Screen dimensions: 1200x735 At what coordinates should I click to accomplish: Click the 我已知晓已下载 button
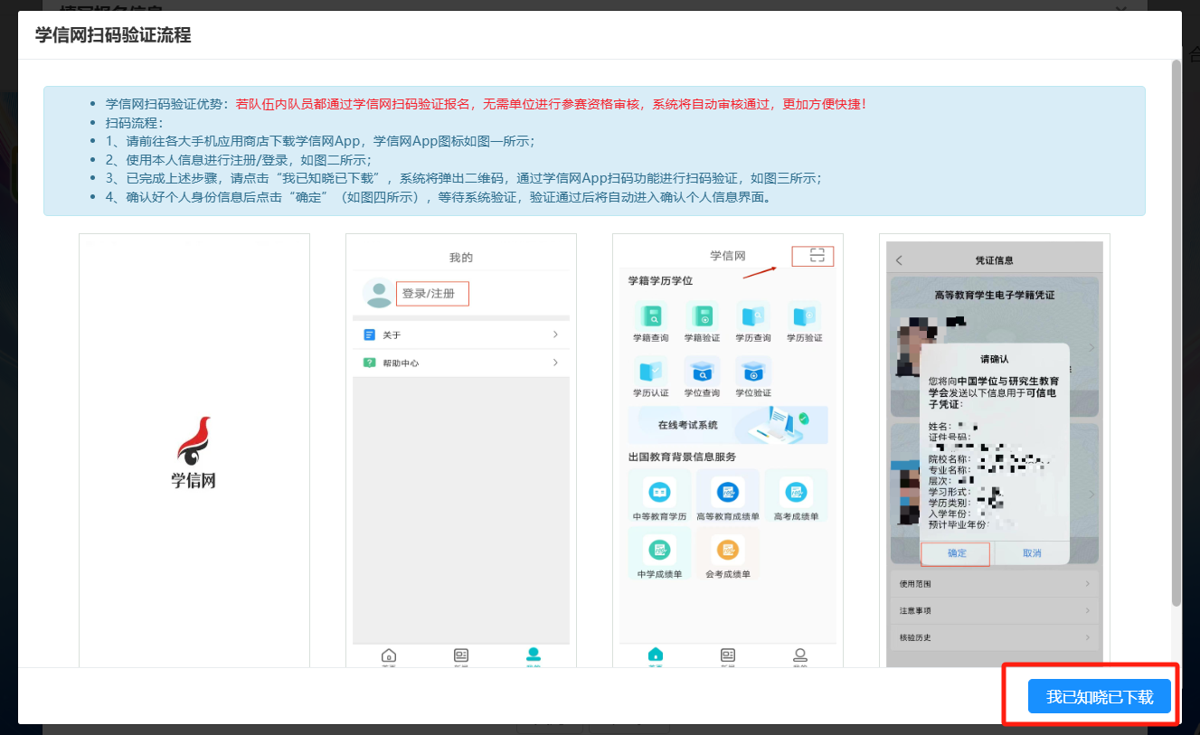point(1099,696)
